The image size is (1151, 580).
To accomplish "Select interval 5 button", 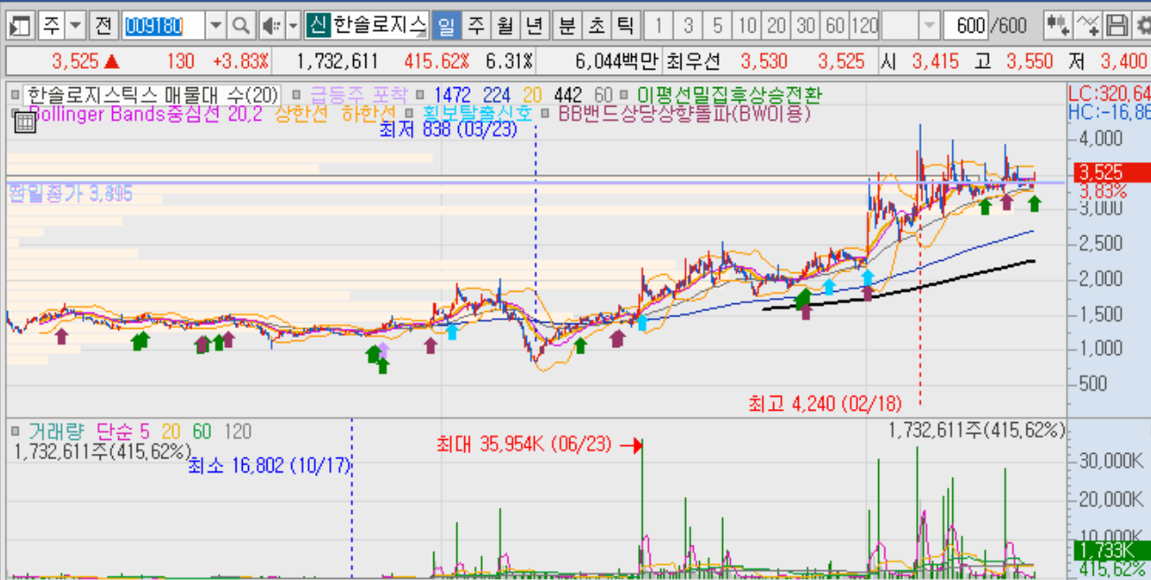I will click(718, 26).
